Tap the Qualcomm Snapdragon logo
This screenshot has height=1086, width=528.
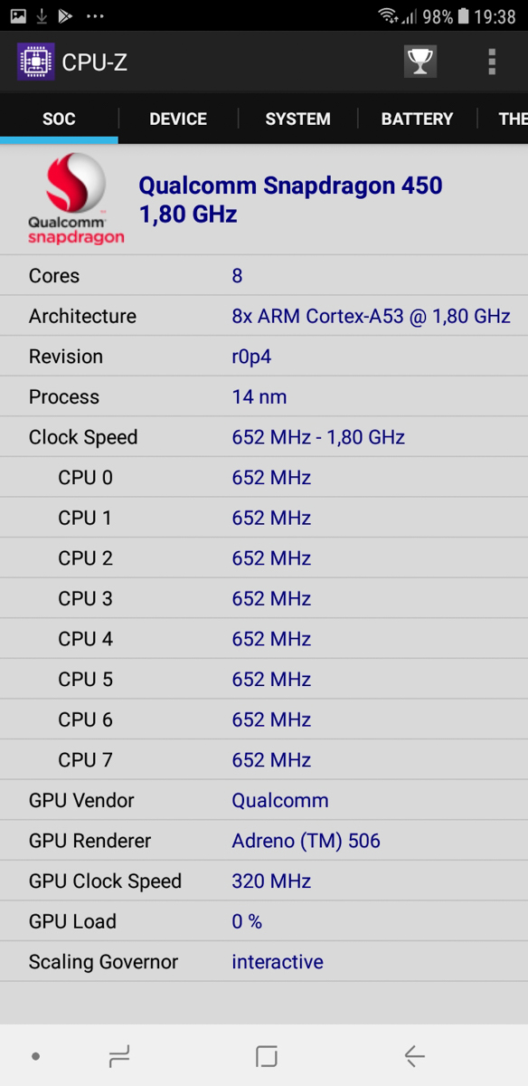pos(76,199)
